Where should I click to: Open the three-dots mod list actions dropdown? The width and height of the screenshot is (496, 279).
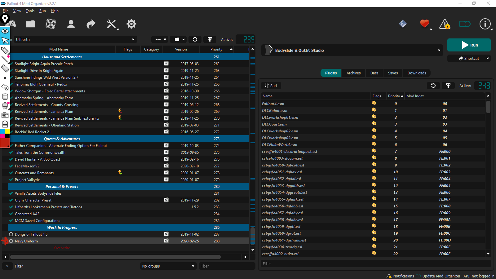tap(160, 39)
